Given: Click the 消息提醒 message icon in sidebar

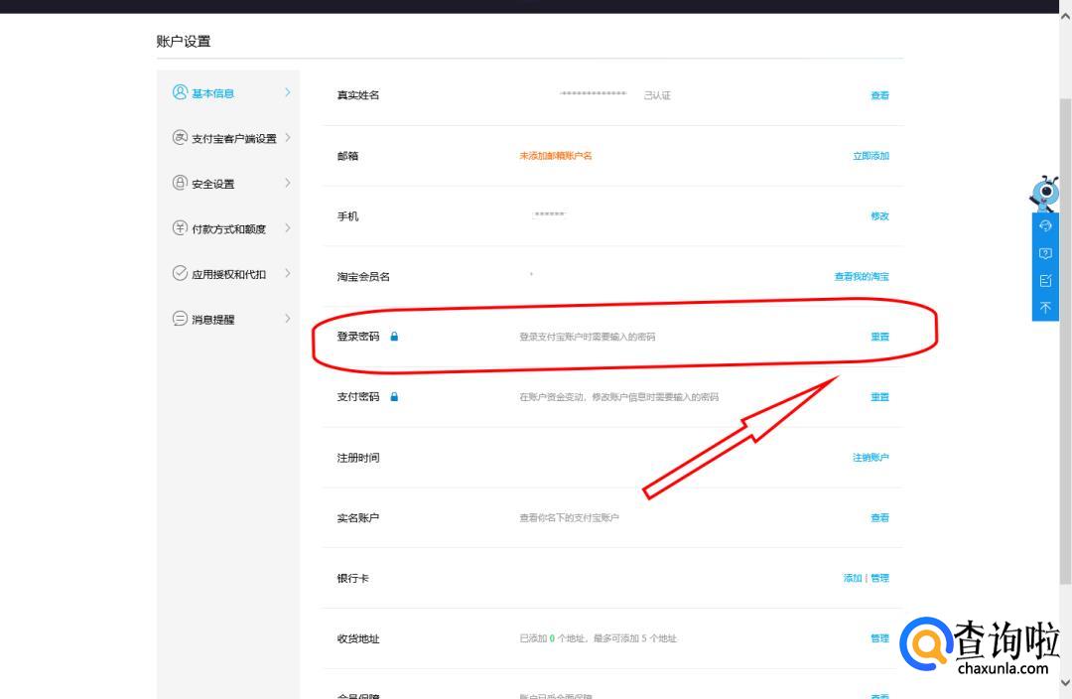Looking at the screenshot, I should pyautogui.click(x=180, y=318).
